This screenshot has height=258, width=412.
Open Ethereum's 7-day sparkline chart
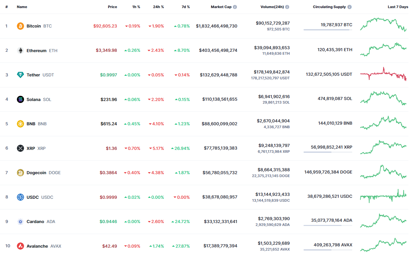(x=383, y=49)
